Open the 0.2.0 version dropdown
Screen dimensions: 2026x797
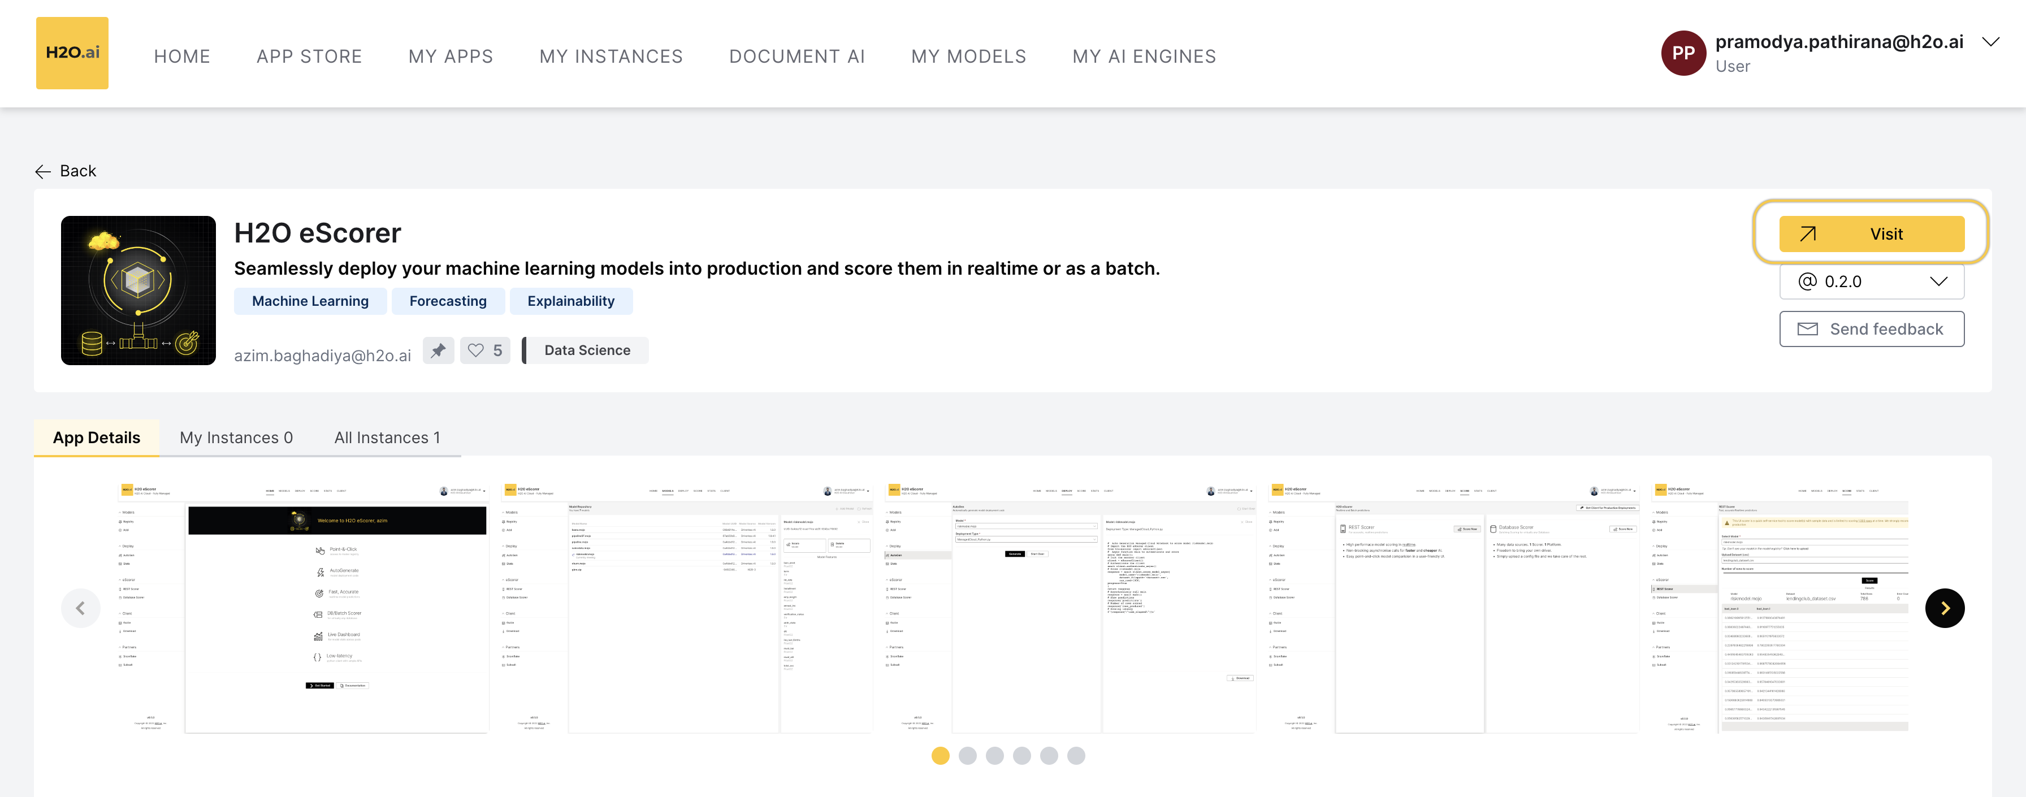[1871, 281]
